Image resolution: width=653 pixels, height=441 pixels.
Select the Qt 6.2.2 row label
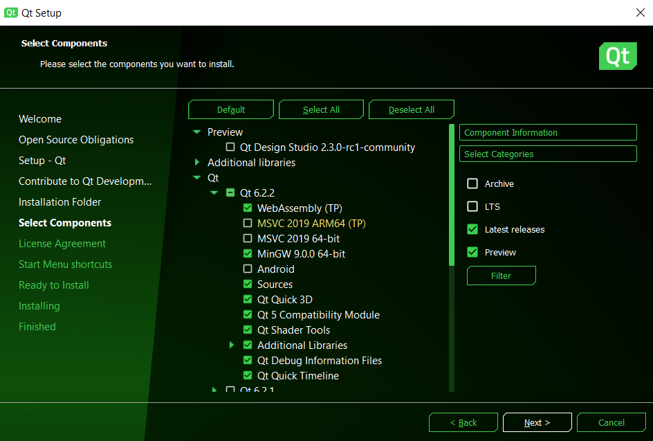click(257, 193)
